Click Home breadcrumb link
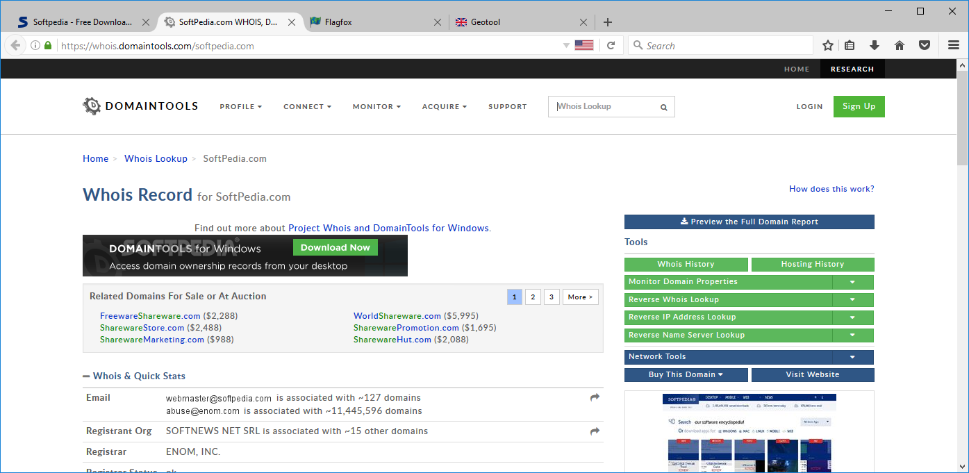This screenshot has height=473, width=969. [95, 159]
